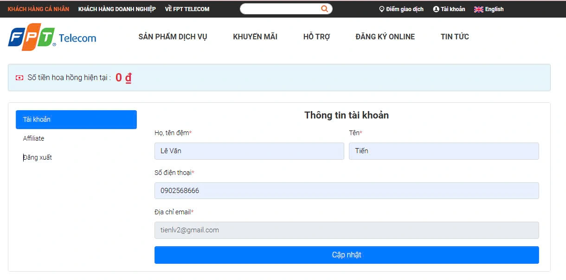Click the 0 đ commission amount
This screenshot has height=280, width=566.
[123, 78]
